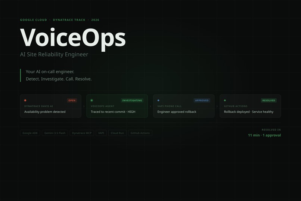Click the 'VAPI PHONE CALL' card label
Viewport: 301px width, 201px height.
pyautogui.click(x=170, y=106)
